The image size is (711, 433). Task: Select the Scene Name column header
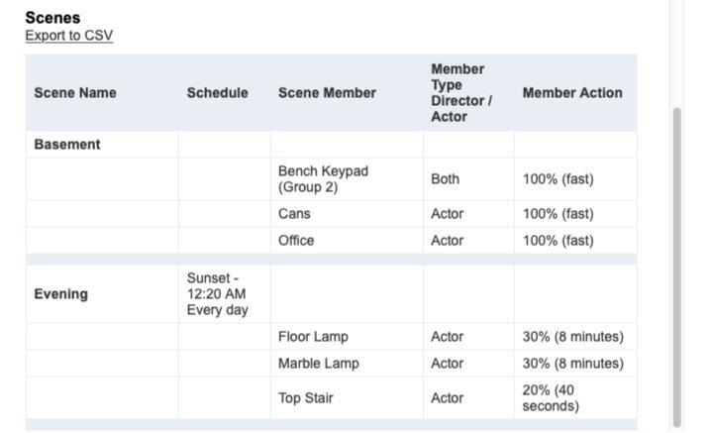coord(75,92)
